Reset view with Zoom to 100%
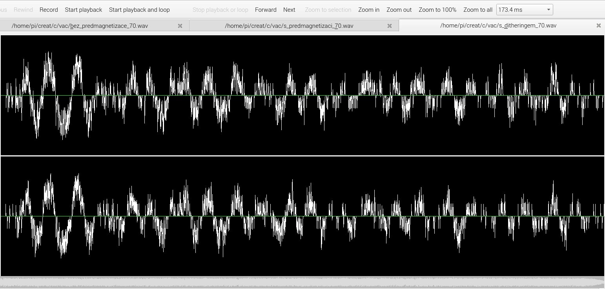The width and height of the screenshot is (605, 289). click(437, 10)
